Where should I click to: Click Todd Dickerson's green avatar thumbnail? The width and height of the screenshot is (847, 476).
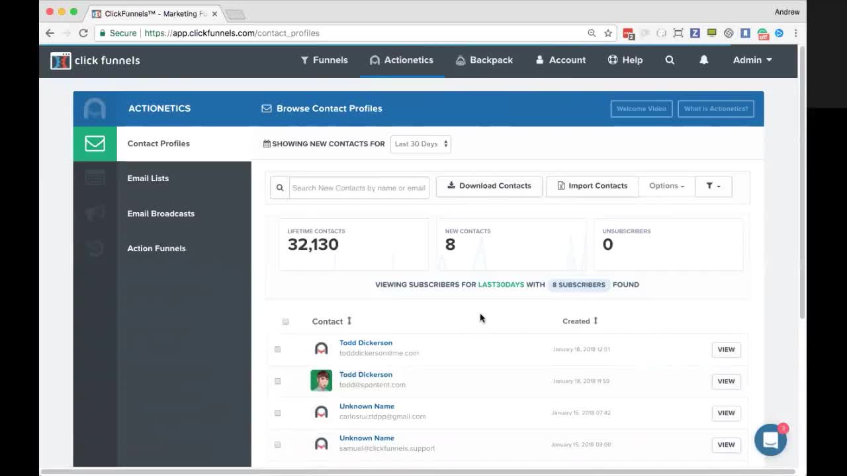(321, 380)
